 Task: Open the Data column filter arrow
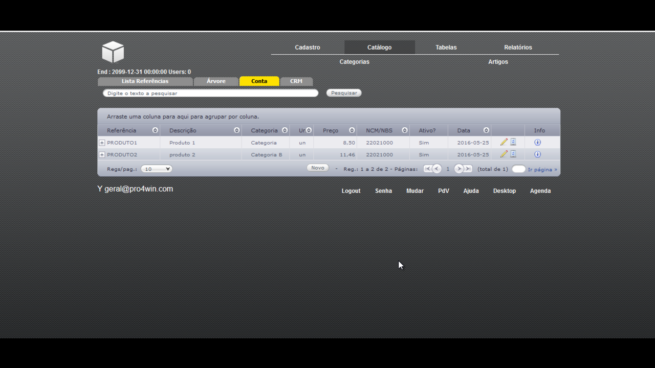tap(486, 130)
